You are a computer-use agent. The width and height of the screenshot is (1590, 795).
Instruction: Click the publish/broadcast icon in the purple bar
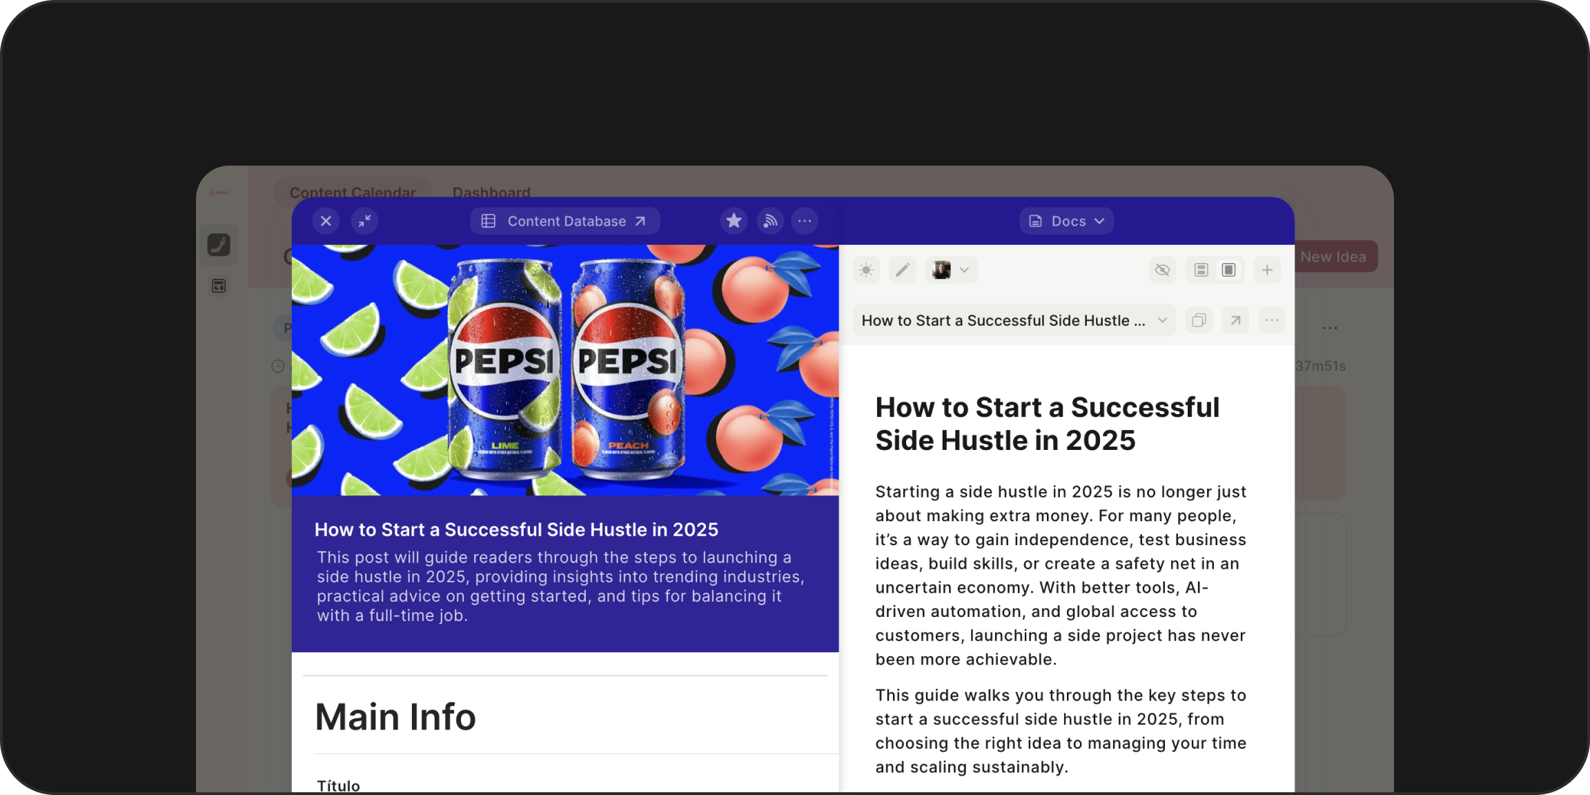770,221
